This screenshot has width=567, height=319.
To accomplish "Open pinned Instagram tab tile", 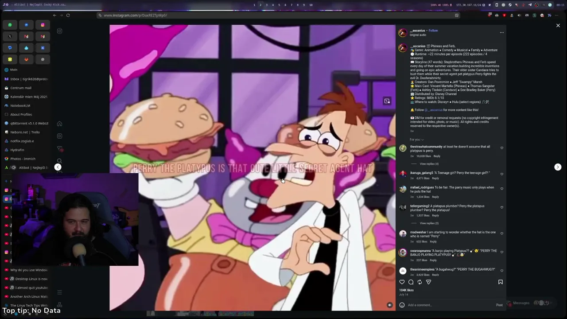I will [43, 25].
